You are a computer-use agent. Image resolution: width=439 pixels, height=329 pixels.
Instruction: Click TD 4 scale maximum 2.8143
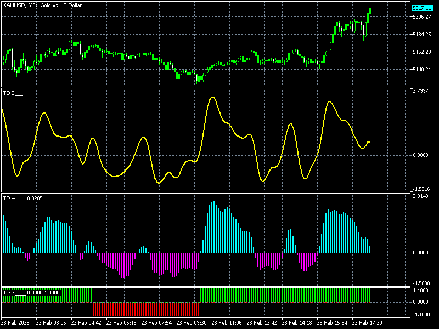click(x=420, y=196)
